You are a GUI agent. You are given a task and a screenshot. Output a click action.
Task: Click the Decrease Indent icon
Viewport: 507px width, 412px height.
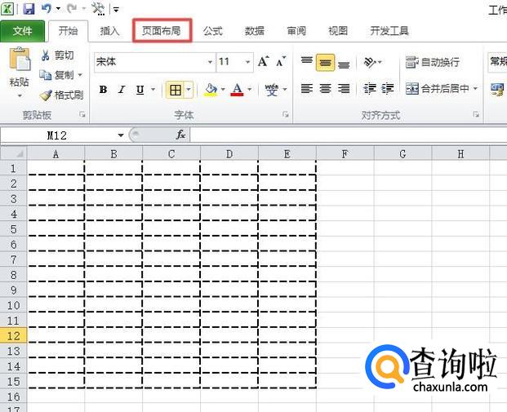(x=369, y=89)
